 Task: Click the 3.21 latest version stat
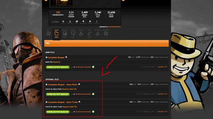(x=71, y=14)
